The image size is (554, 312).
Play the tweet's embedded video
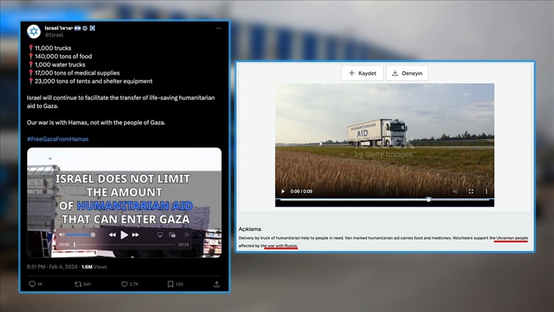tap(124, 235)
